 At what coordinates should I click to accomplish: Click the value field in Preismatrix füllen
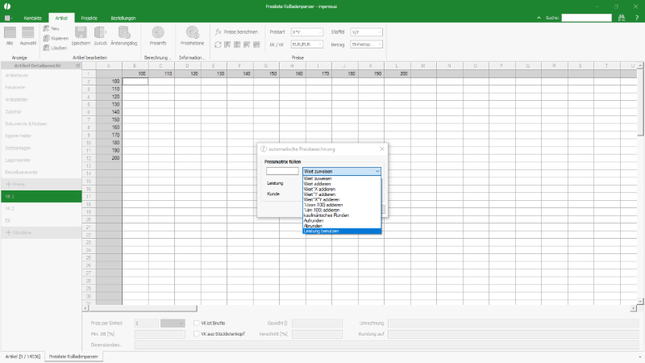click(x=282, y=171)
